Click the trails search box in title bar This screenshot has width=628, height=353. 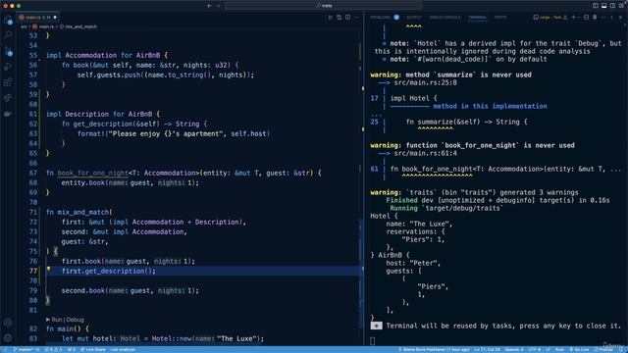tap(324, 6)
